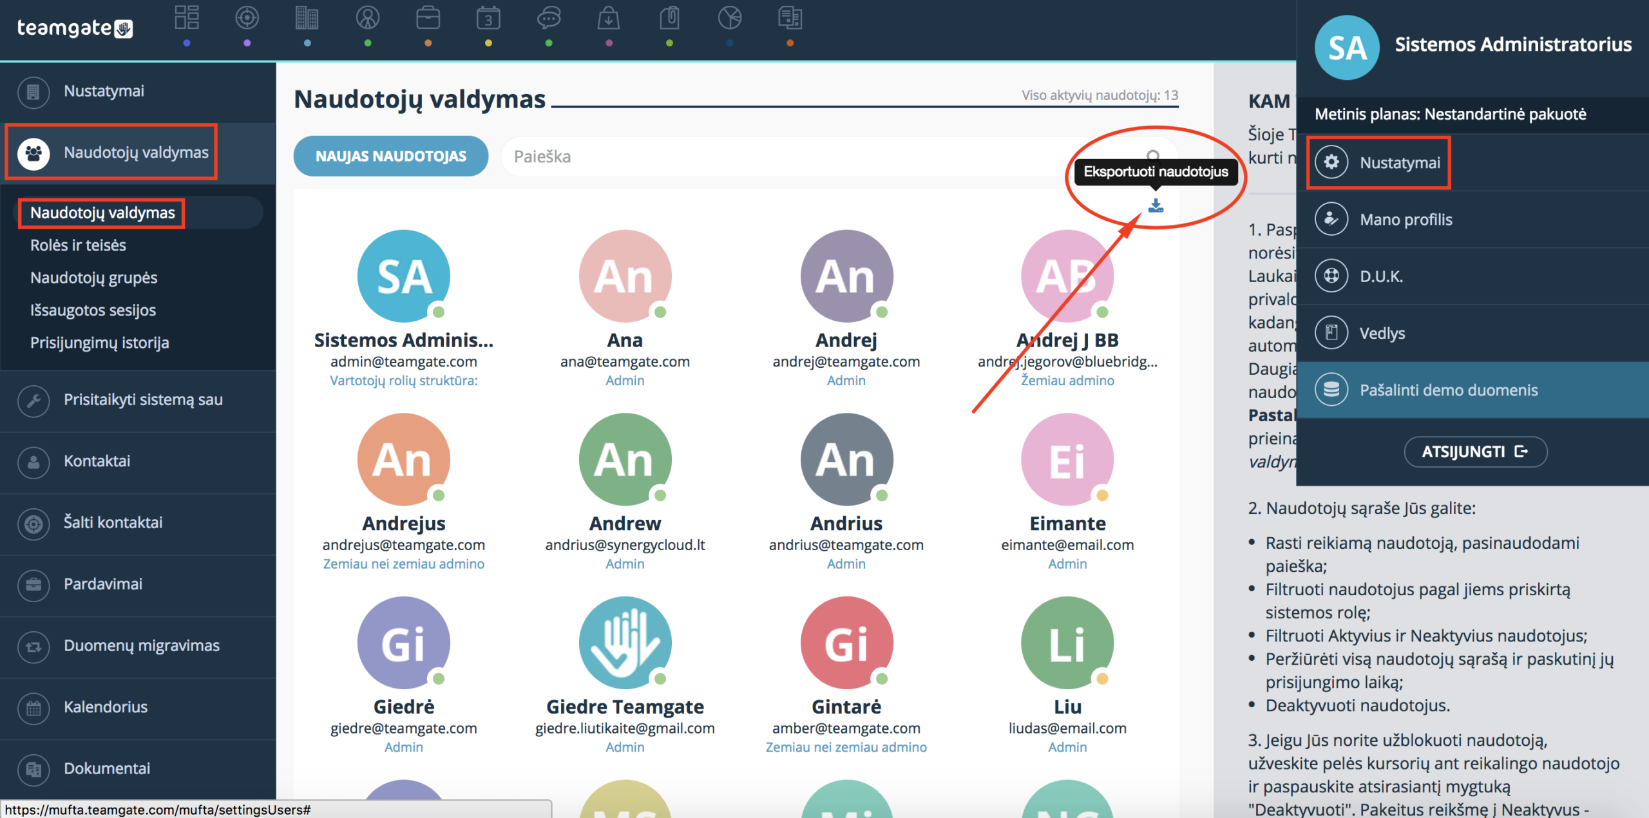Click the teamgate logo

(x=75, y=28)
